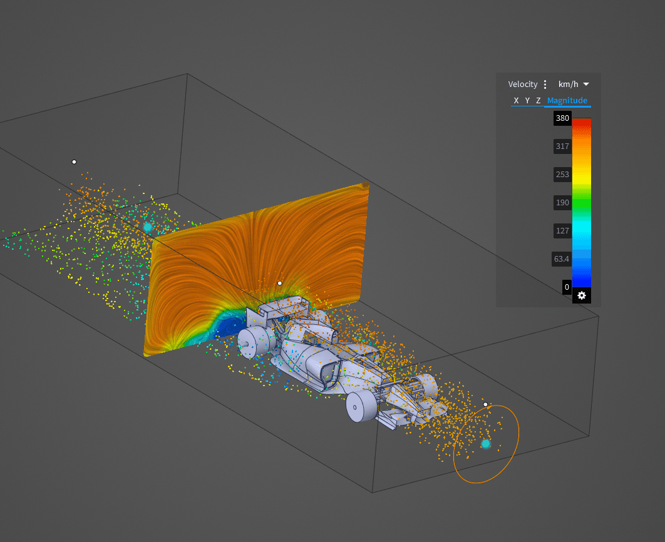The height and width of the screenshot is (542, 665).
Task: Click the 63.4 legend value field
Action: (562, 258)
